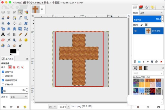Open the 工具选项 panel configuration menu arrow
Screen dimensions: 165x110
(x=27, y=59)
